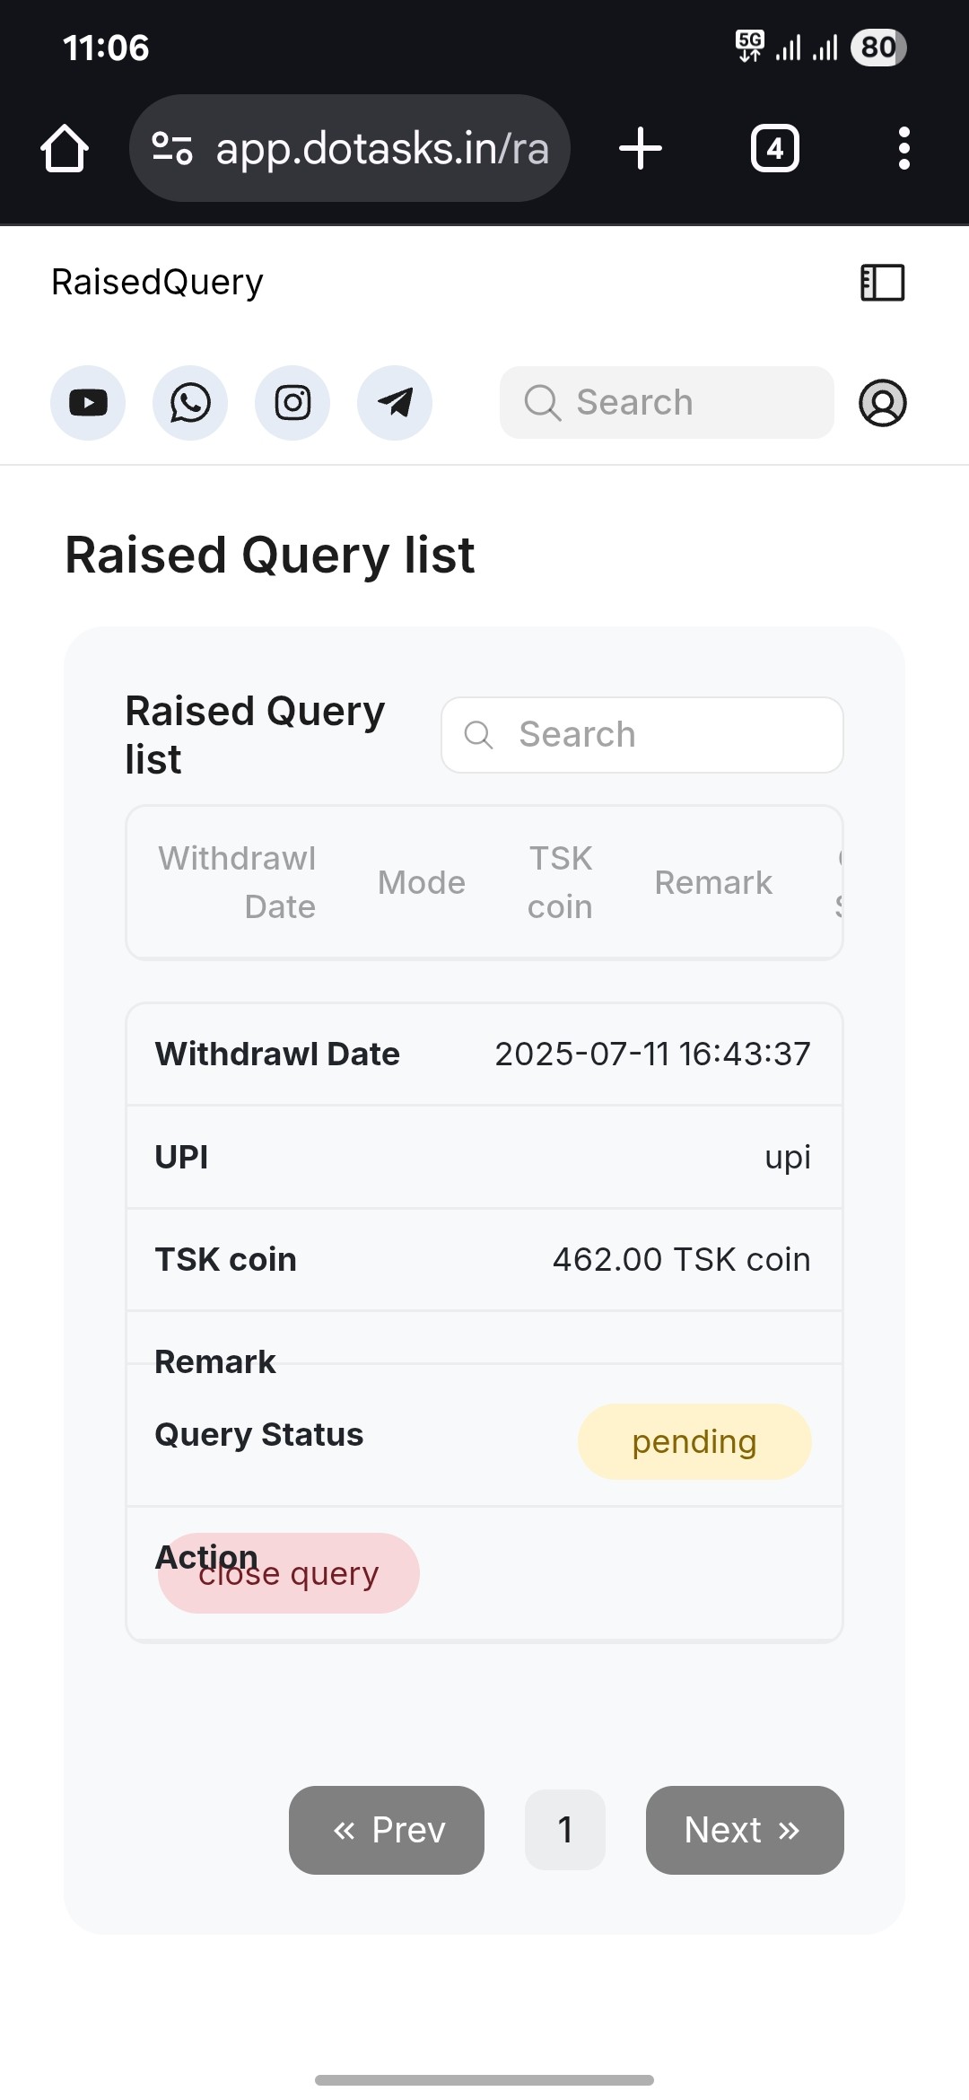Open the YouTube social icon
The height and width of the screenshot is (2100, 969).
click(x=88, y=403)
